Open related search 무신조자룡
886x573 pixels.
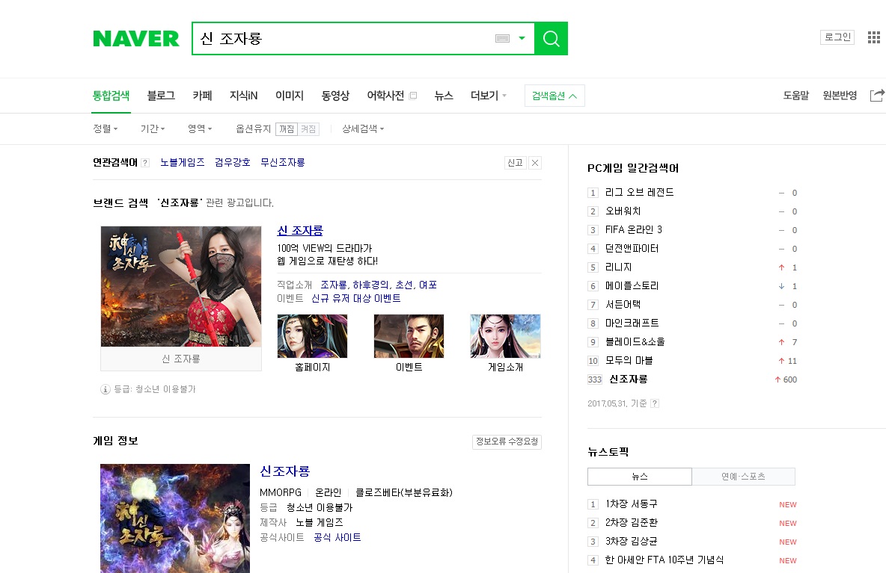pos(283,162)
